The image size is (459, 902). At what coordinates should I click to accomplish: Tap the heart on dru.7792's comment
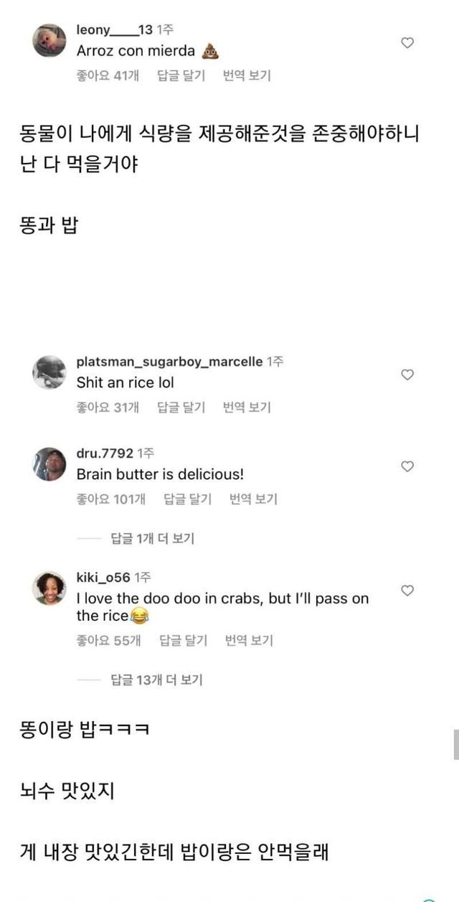point(407,466)
